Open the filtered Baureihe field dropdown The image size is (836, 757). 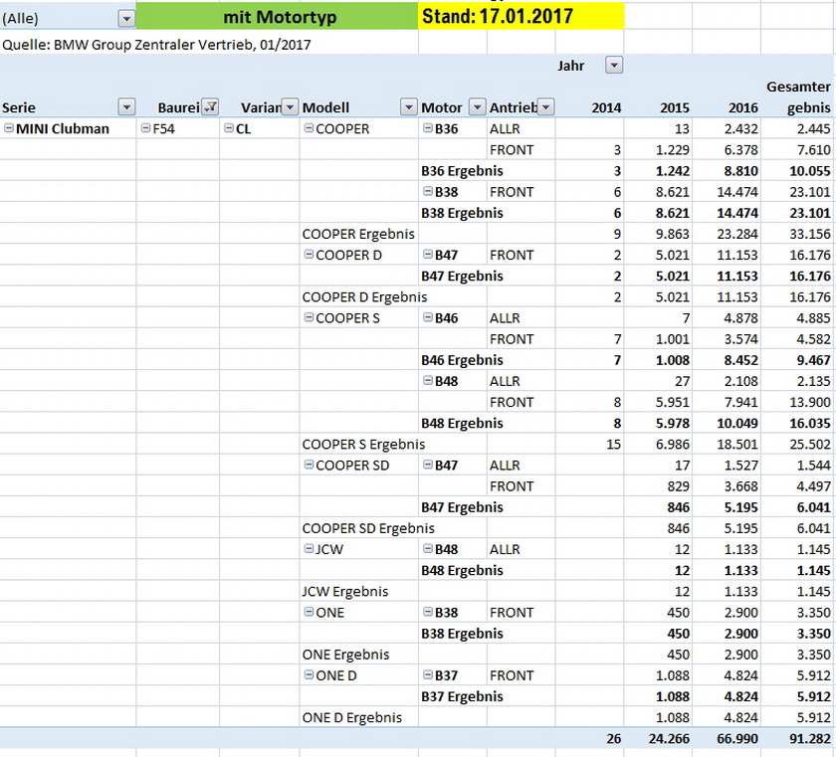pos(211,107)
